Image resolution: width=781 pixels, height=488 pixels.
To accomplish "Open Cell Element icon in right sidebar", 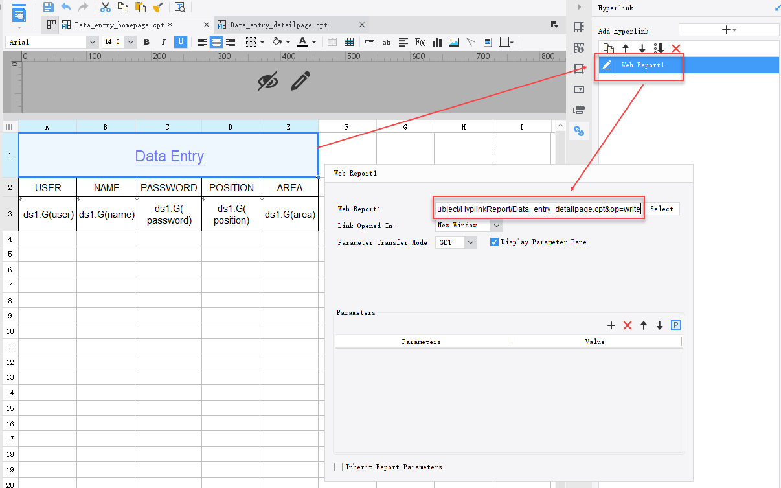I will pyautogui.click(x=579, y=27).
